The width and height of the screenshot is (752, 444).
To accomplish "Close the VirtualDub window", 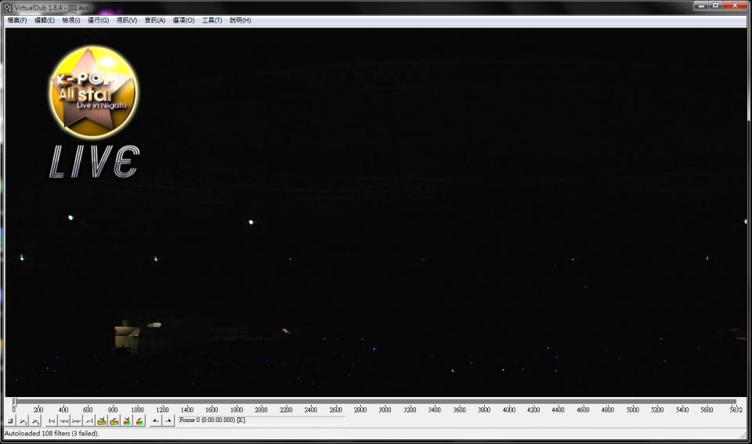I will (x=735, y=5).
